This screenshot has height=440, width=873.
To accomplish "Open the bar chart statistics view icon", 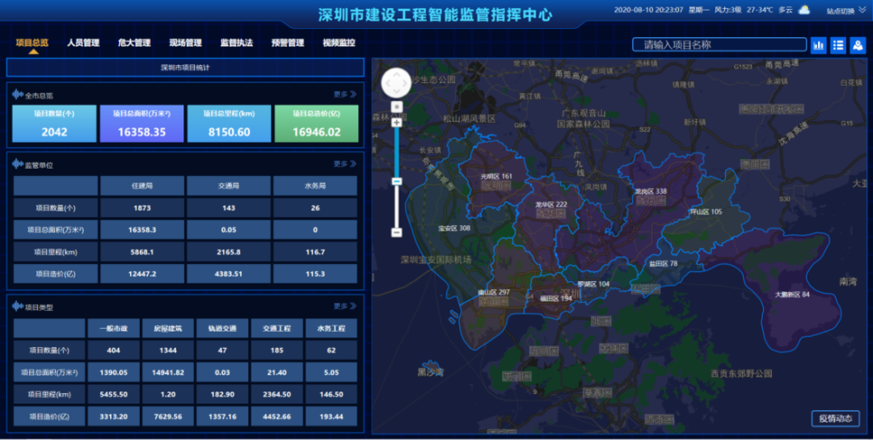I will [x=818, y=45].
